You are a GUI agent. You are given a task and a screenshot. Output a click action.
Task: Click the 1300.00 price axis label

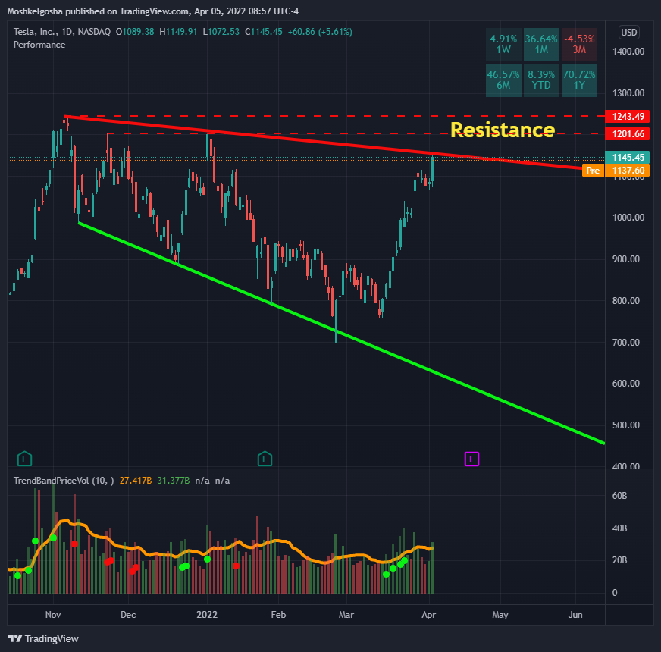pos(628,93)
